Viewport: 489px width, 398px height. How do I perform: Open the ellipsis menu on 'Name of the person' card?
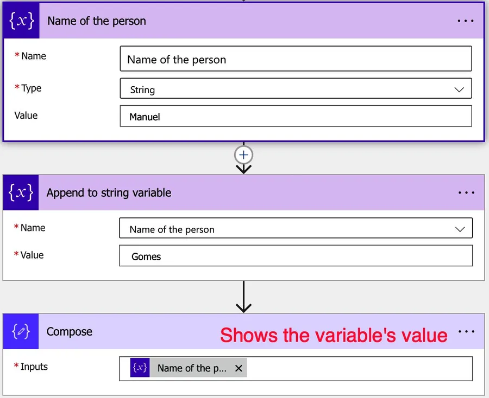tap(466, 21)
